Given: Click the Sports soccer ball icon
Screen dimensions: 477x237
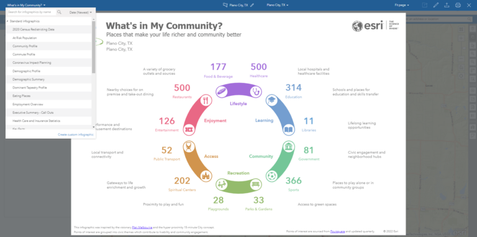Looking at the screenshot, I should coord(271,176).
